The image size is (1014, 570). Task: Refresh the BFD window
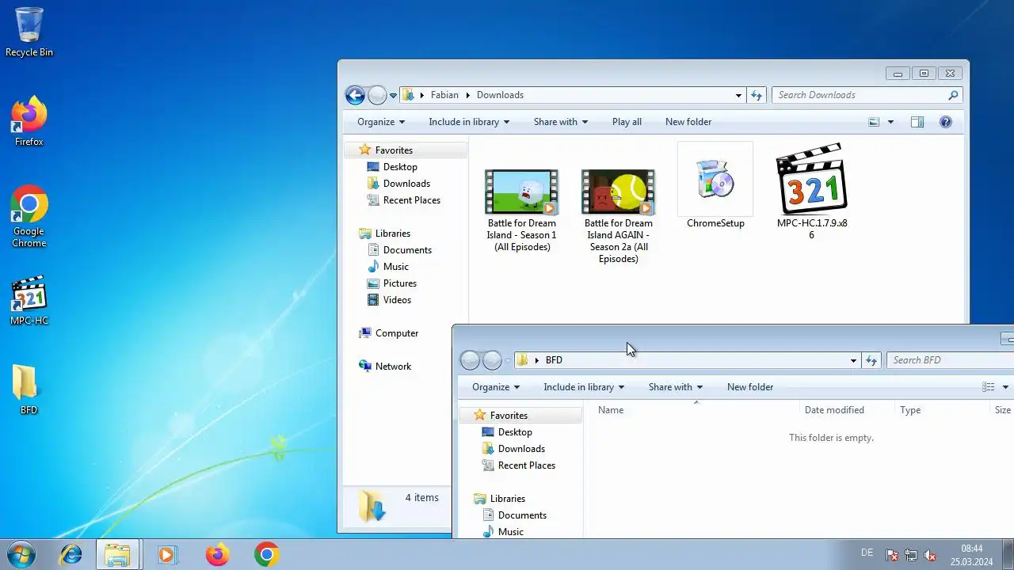[x=871, y=360]
